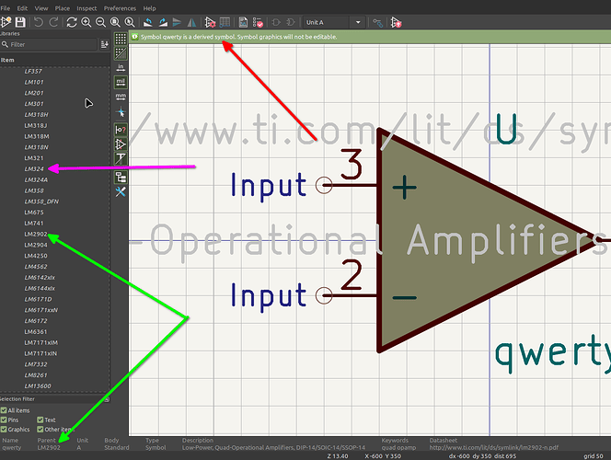Switch units to mils button
Viewport: 611px width, 460px height.
pos(121,81)
